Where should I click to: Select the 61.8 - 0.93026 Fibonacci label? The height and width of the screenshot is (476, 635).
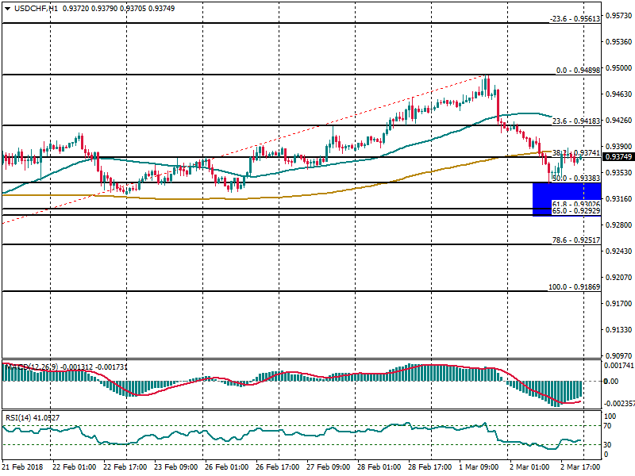[x=575, y=205]
